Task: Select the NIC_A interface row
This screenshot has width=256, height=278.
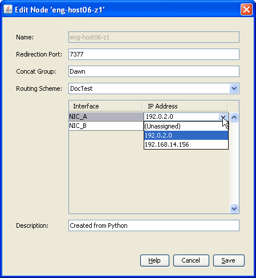Action: click(x=106, y=116)
